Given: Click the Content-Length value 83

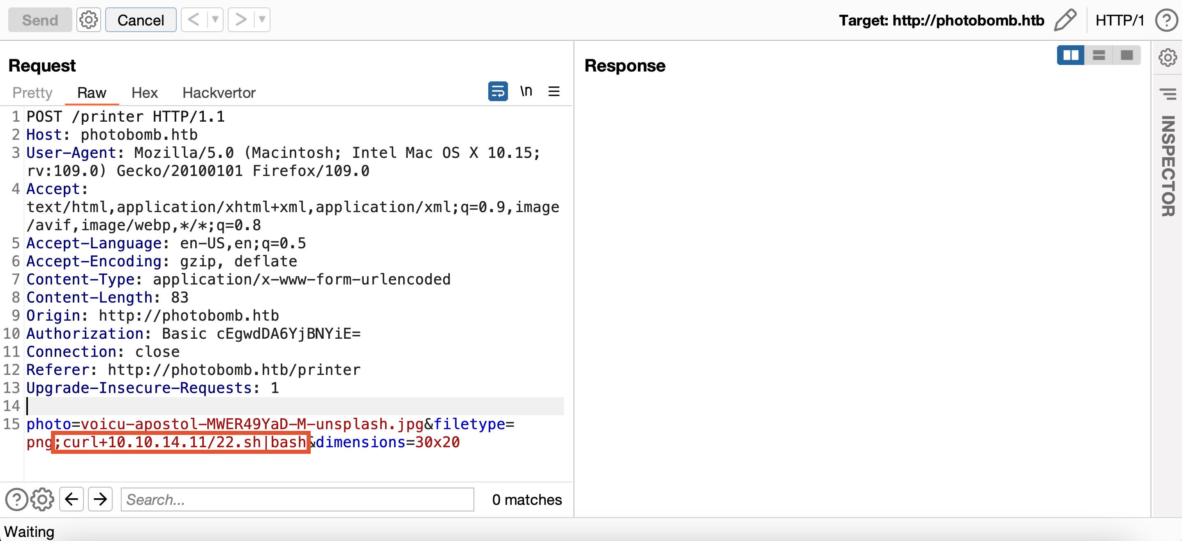Looking at the screenshot, I should click(180, 297).
